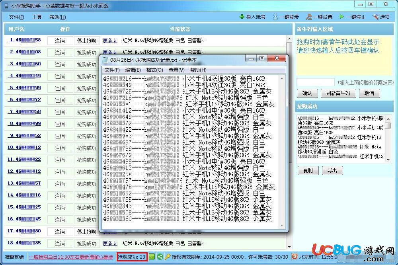Open Notepad 编辑(E) menu

pyautogui.click(x=133, y=70)
